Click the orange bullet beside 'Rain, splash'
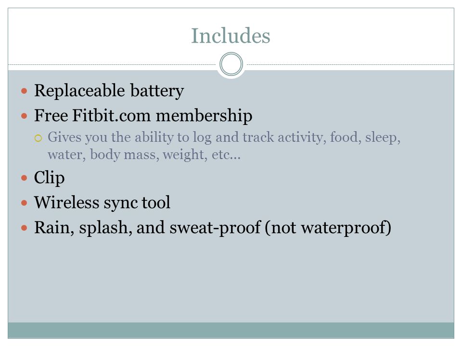This screenshot has width=462, height=346. pyautogui.click(x=24, y=228)
